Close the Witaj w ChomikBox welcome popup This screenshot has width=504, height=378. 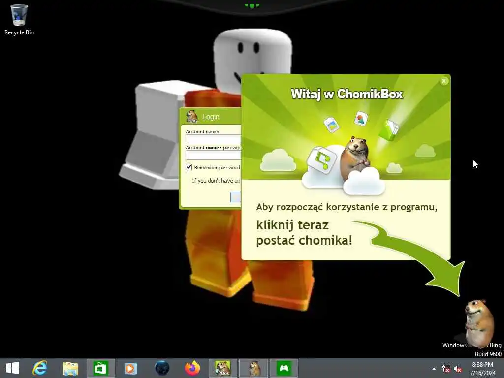coord(444,81)
